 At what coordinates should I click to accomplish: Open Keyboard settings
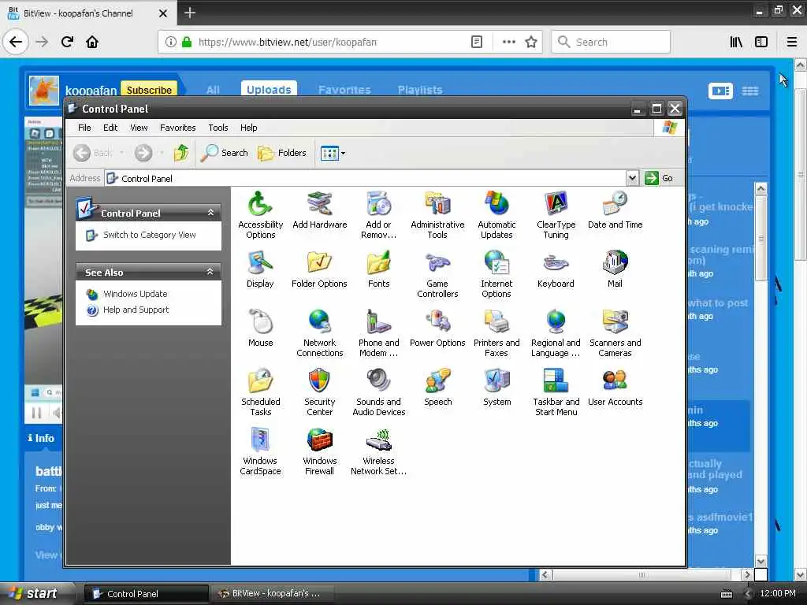click(556, 269)
